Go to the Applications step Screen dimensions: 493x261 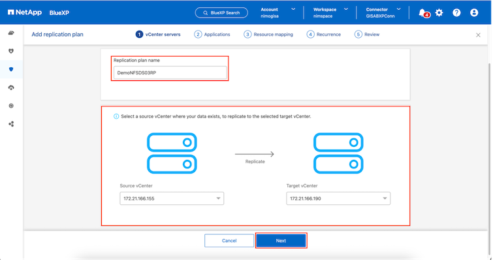pyautogui.click(x=212, y=34)
